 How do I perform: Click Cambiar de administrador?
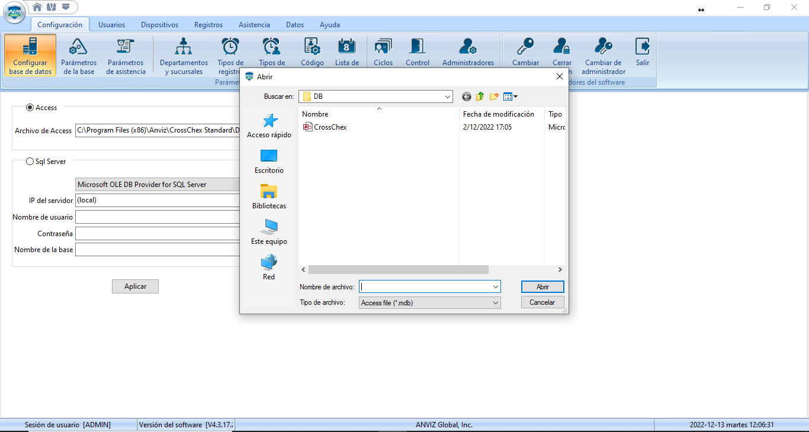point(603,56)
